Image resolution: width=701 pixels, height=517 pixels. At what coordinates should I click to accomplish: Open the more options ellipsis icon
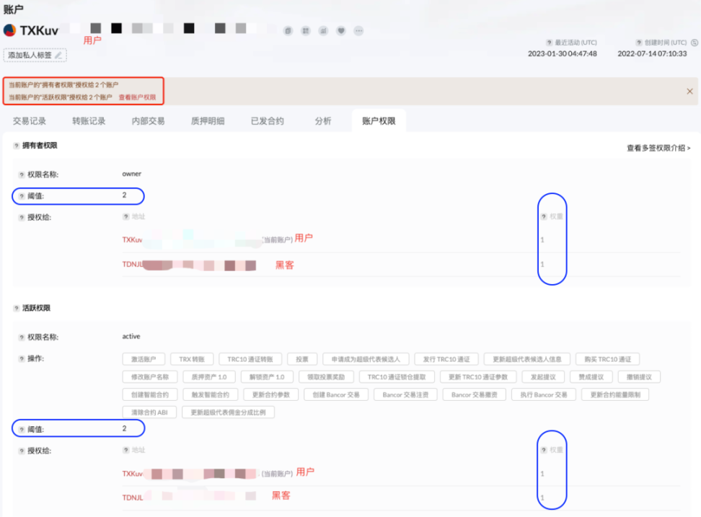coord(358,31)
